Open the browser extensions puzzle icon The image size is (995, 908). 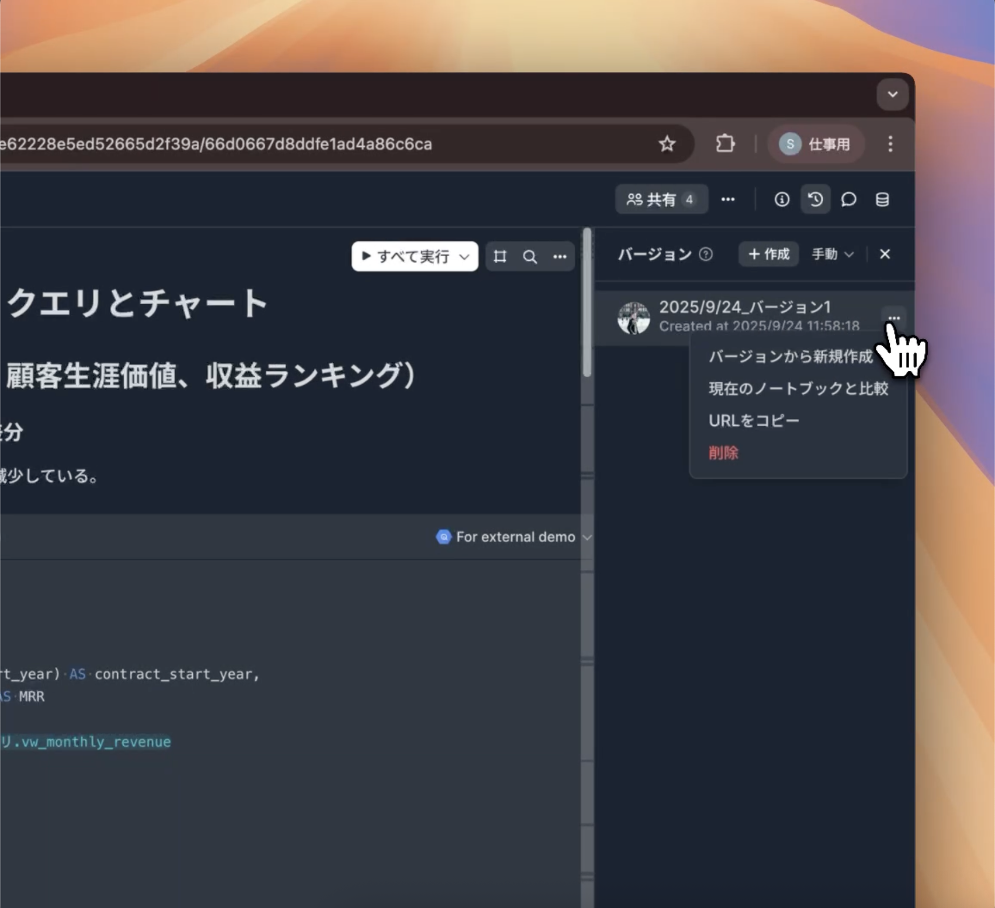point(725,144)
